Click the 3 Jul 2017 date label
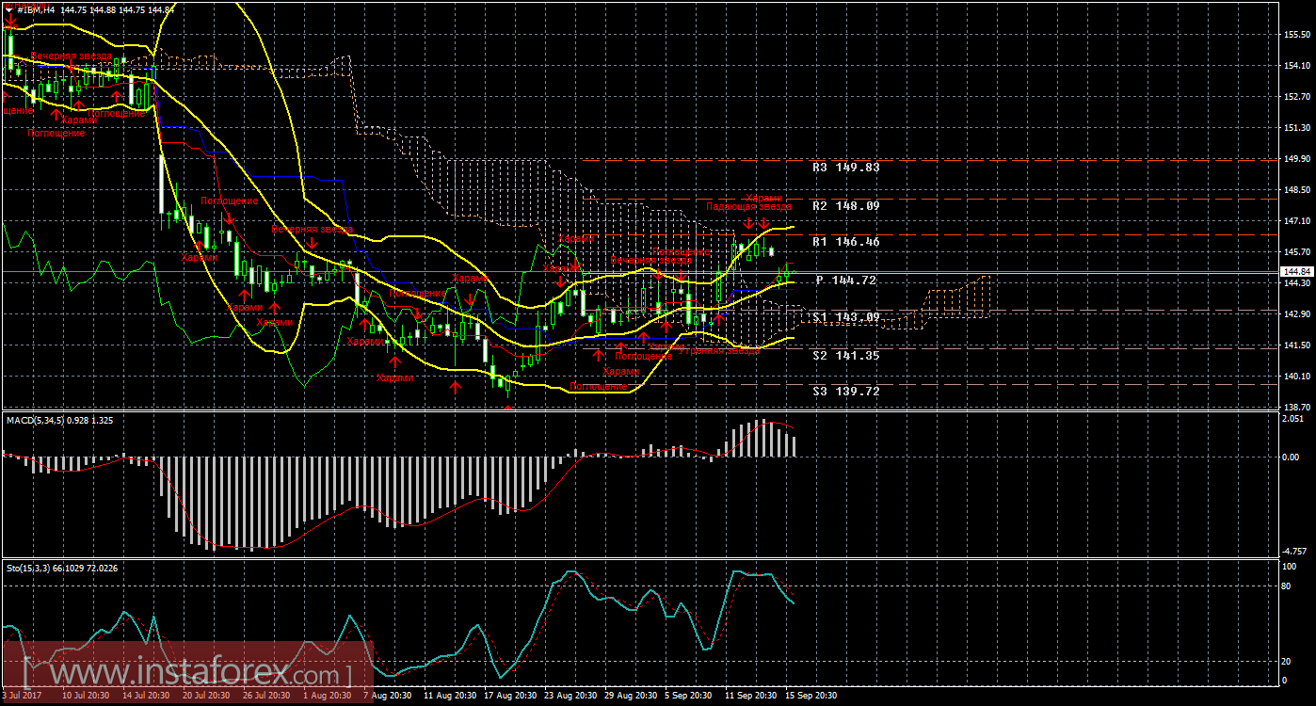This screenshot has height=706, width=1316. coord(21,696)
